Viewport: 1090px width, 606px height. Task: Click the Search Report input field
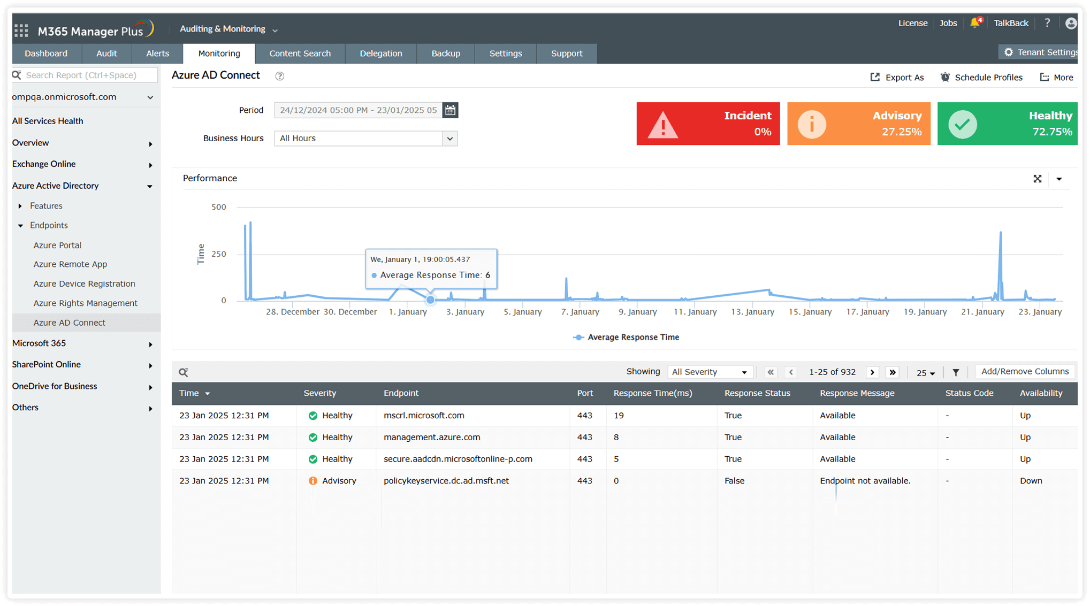click(86, 75)
